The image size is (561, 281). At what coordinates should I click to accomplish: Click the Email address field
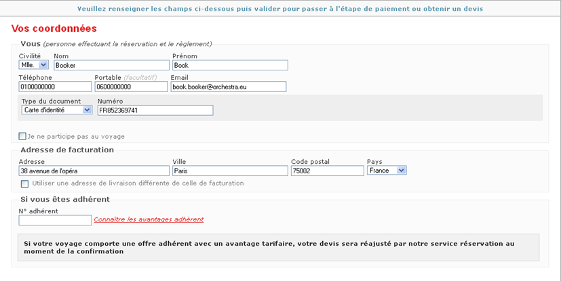point(228,87)
